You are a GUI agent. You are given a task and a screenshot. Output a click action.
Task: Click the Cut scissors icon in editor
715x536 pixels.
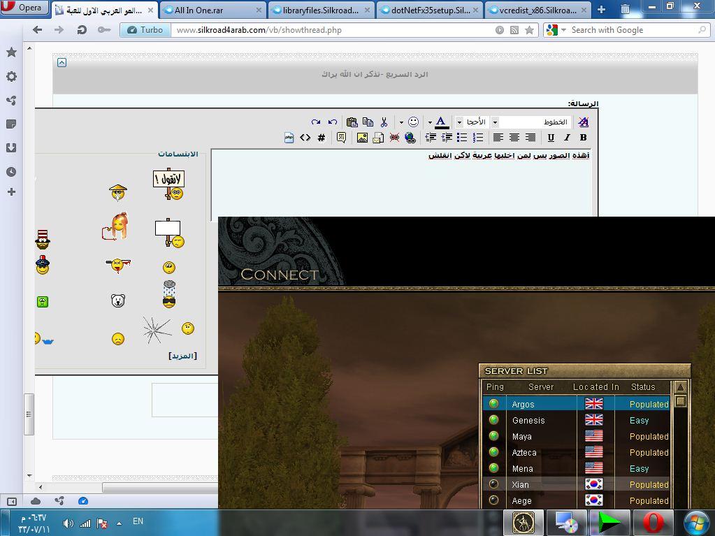(384, 122)
